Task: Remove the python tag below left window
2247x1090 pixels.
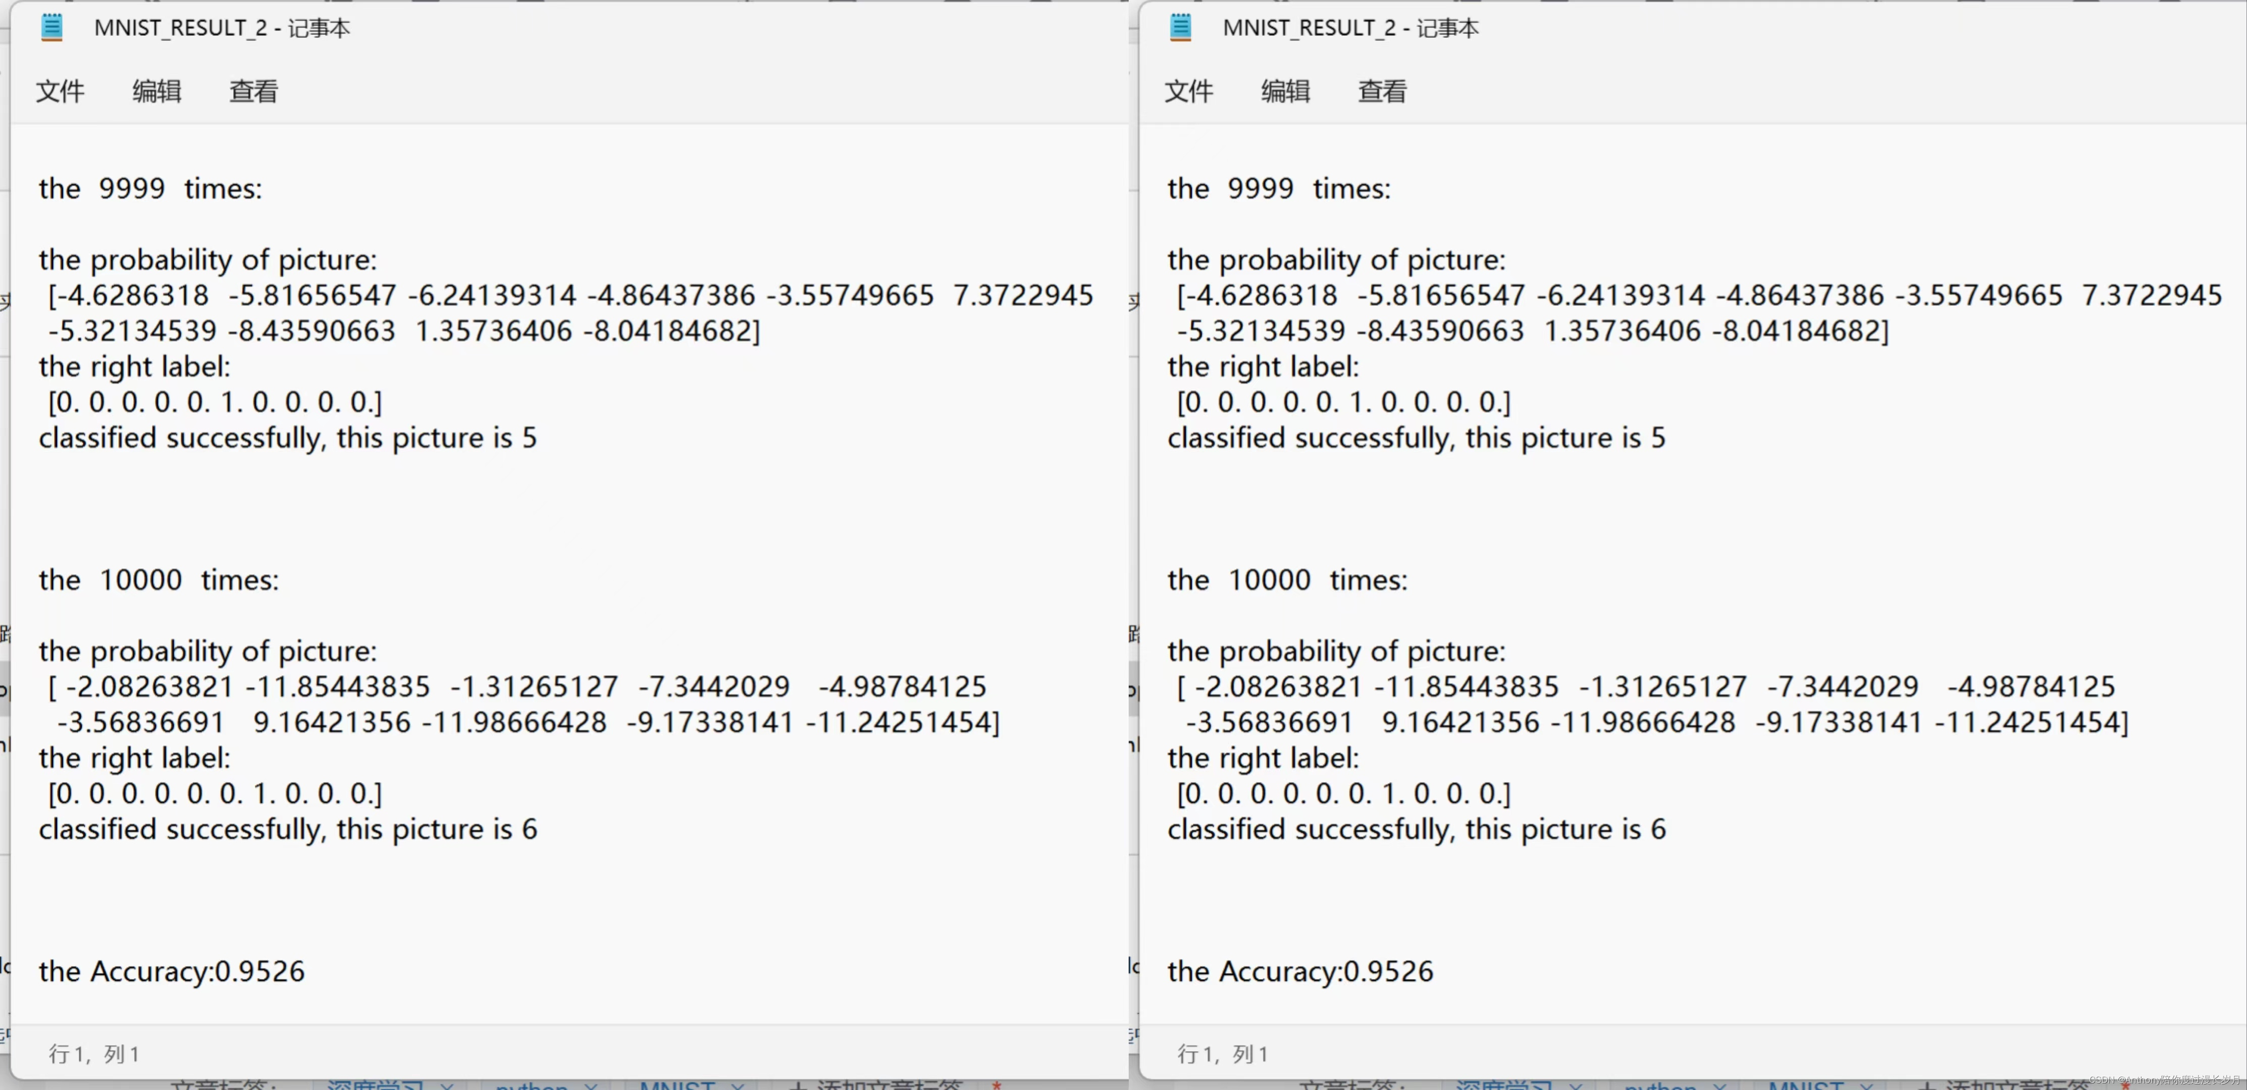Action: point(591,1085)
